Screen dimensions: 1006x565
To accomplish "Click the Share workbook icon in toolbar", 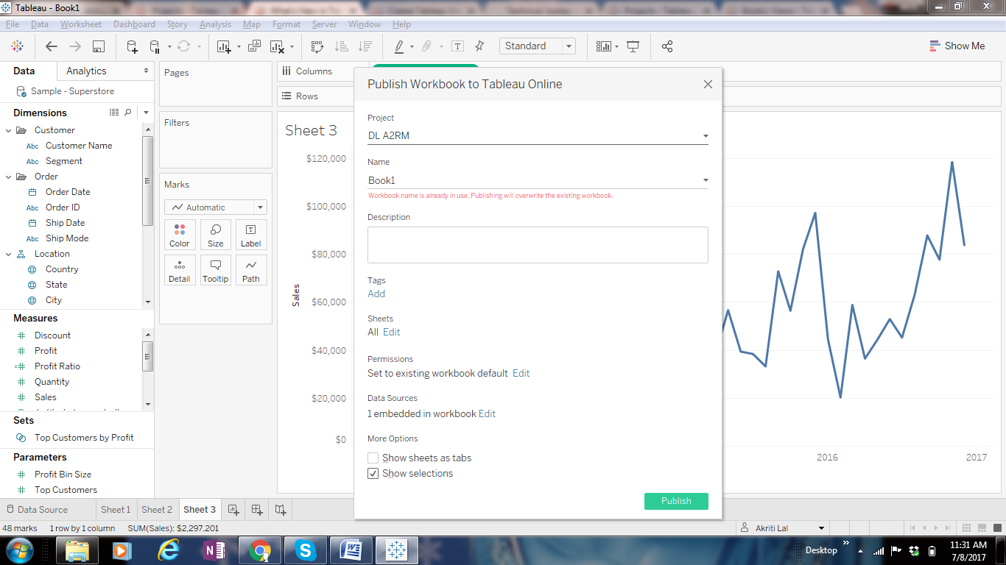I will coord(667,46).
